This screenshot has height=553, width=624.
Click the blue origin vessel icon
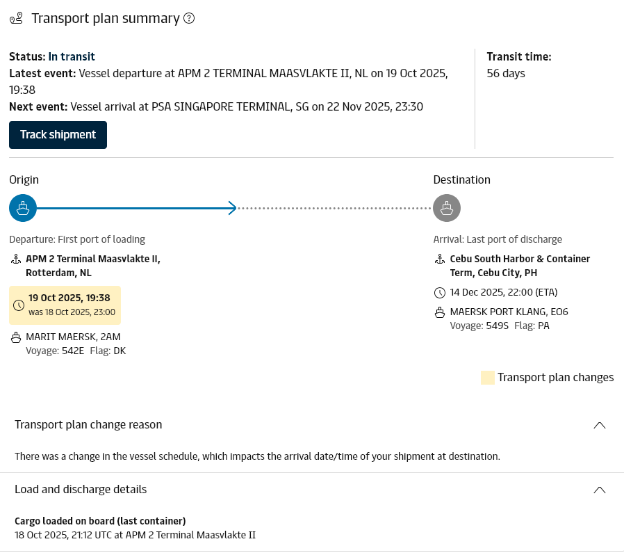coord(23,207)
